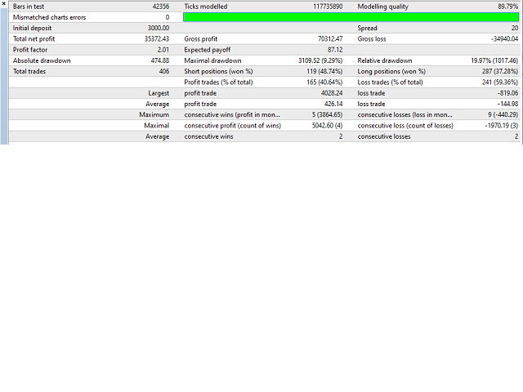
Task: Select the Total net profit value 35372.43
Action: point(151,38)
